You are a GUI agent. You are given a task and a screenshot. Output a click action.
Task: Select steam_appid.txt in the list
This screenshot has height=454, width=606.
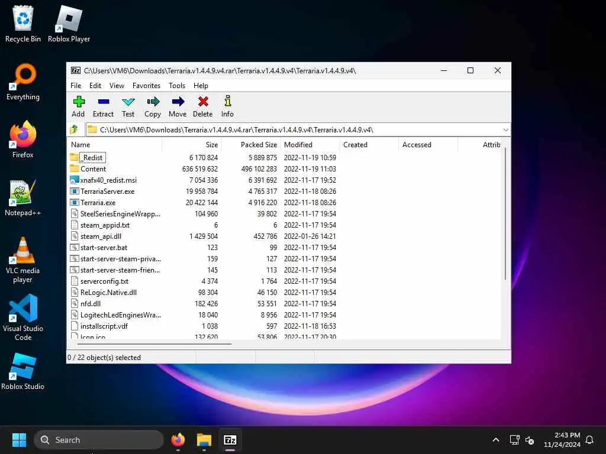pos(105,225)
